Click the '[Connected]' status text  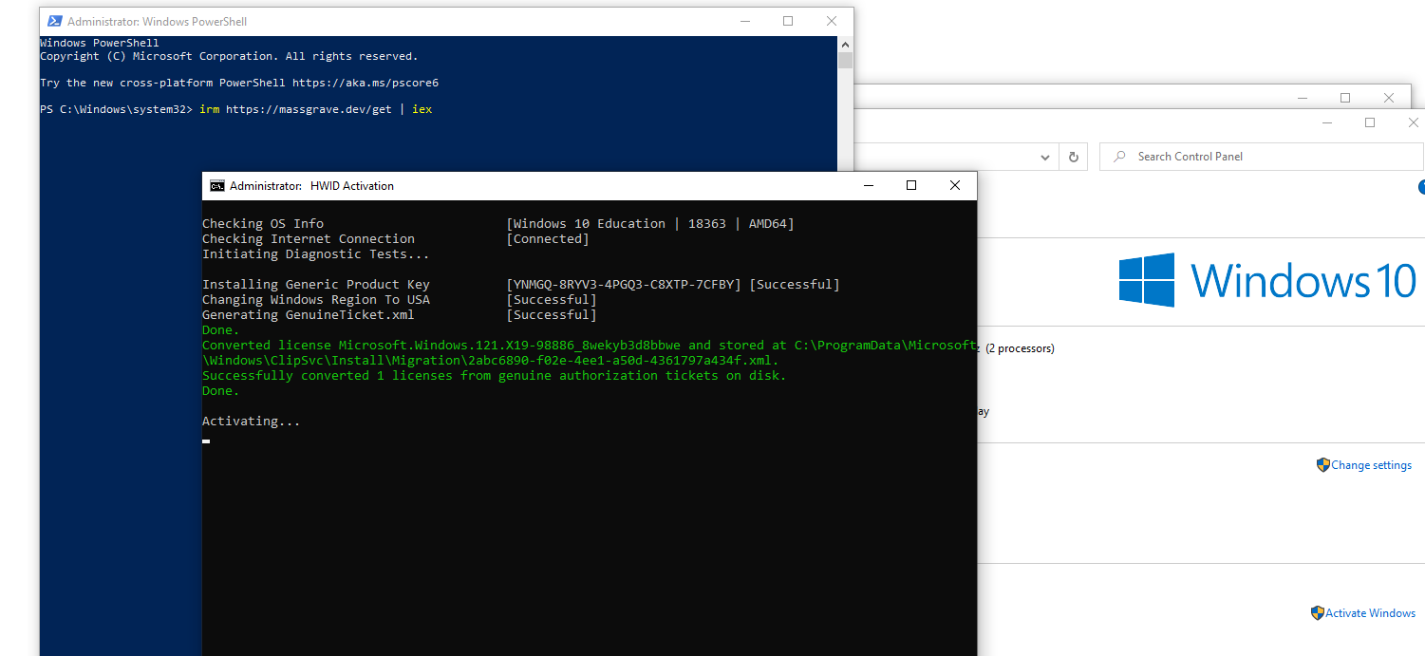tap(548, 238)
